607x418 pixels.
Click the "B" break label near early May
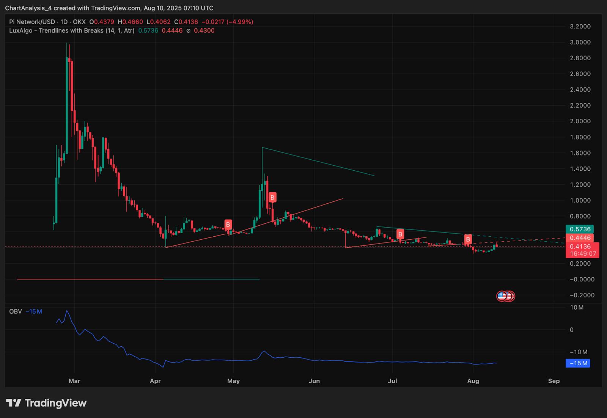click(x=228, y=225)
